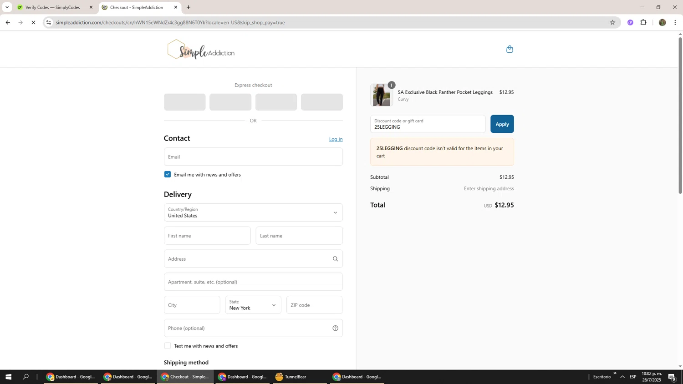Open Windows taskbar search
This screenshot has height=384, width=683.
tap(26, 377)
